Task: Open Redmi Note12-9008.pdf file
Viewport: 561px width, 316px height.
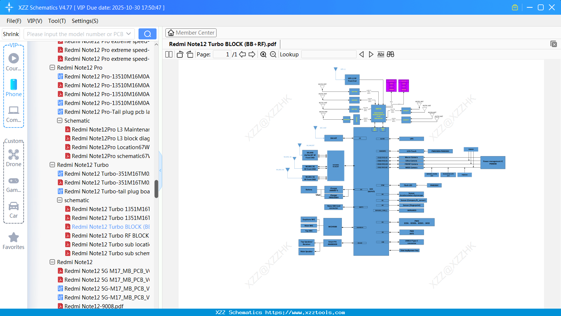Action: point(94,306)
